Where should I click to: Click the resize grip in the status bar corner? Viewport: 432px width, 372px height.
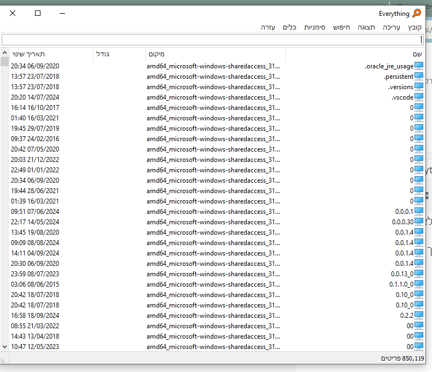[x=3, y=360]
